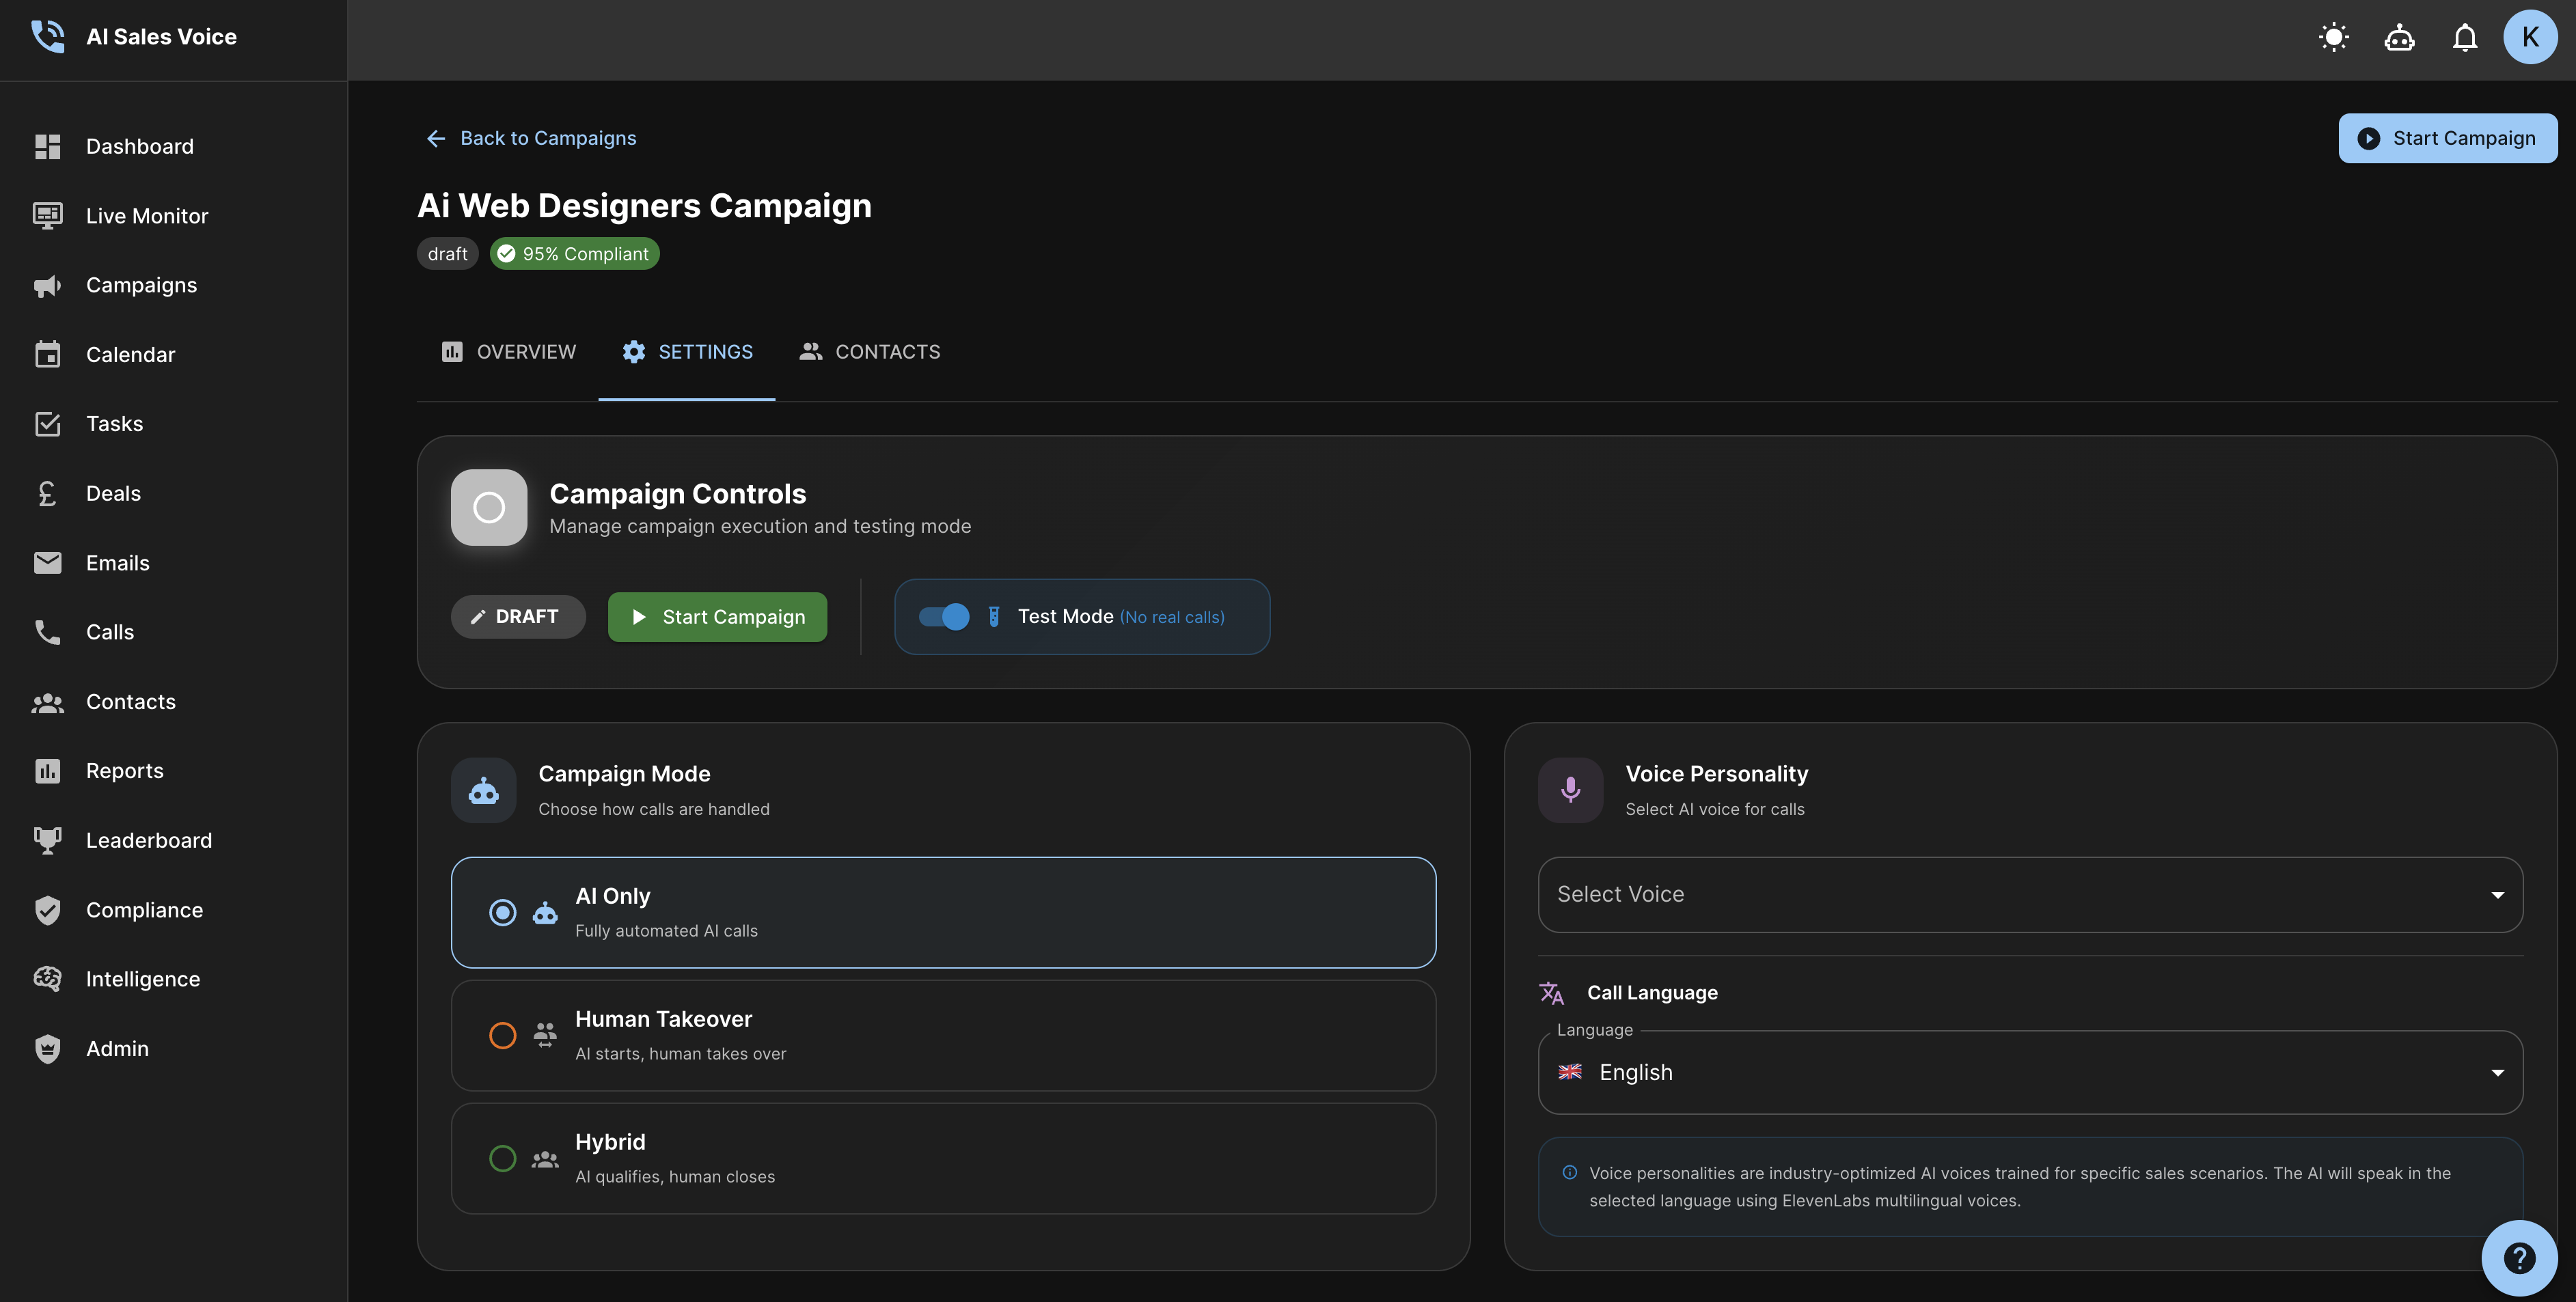Choose the Hybrid campaign mode option

pyautogui.click(x=503, y=1158)
